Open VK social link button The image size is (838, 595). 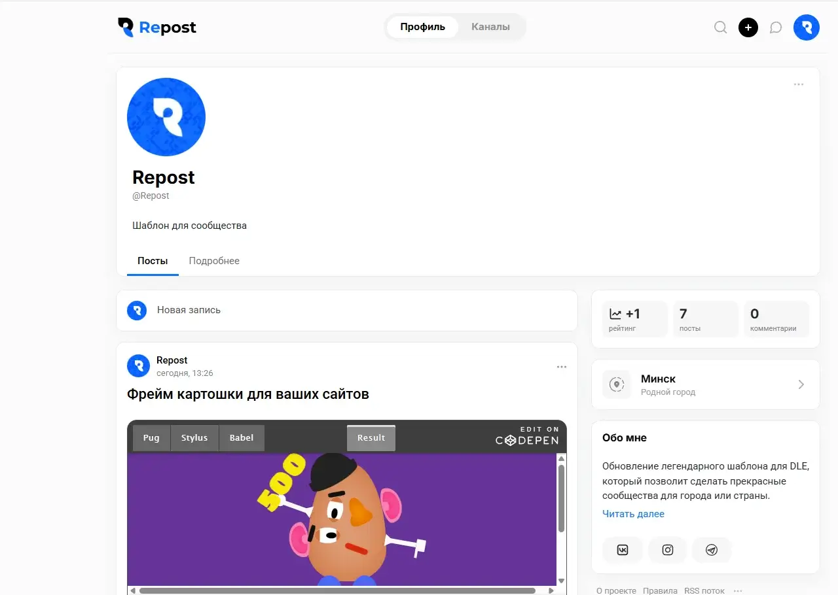coord(623,550)
